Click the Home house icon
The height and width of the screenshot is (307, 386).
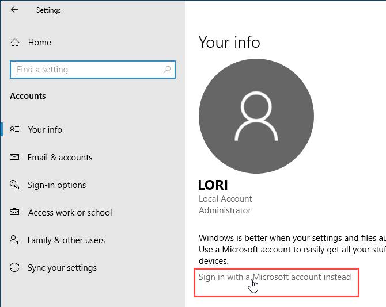[x=15, y=43]
